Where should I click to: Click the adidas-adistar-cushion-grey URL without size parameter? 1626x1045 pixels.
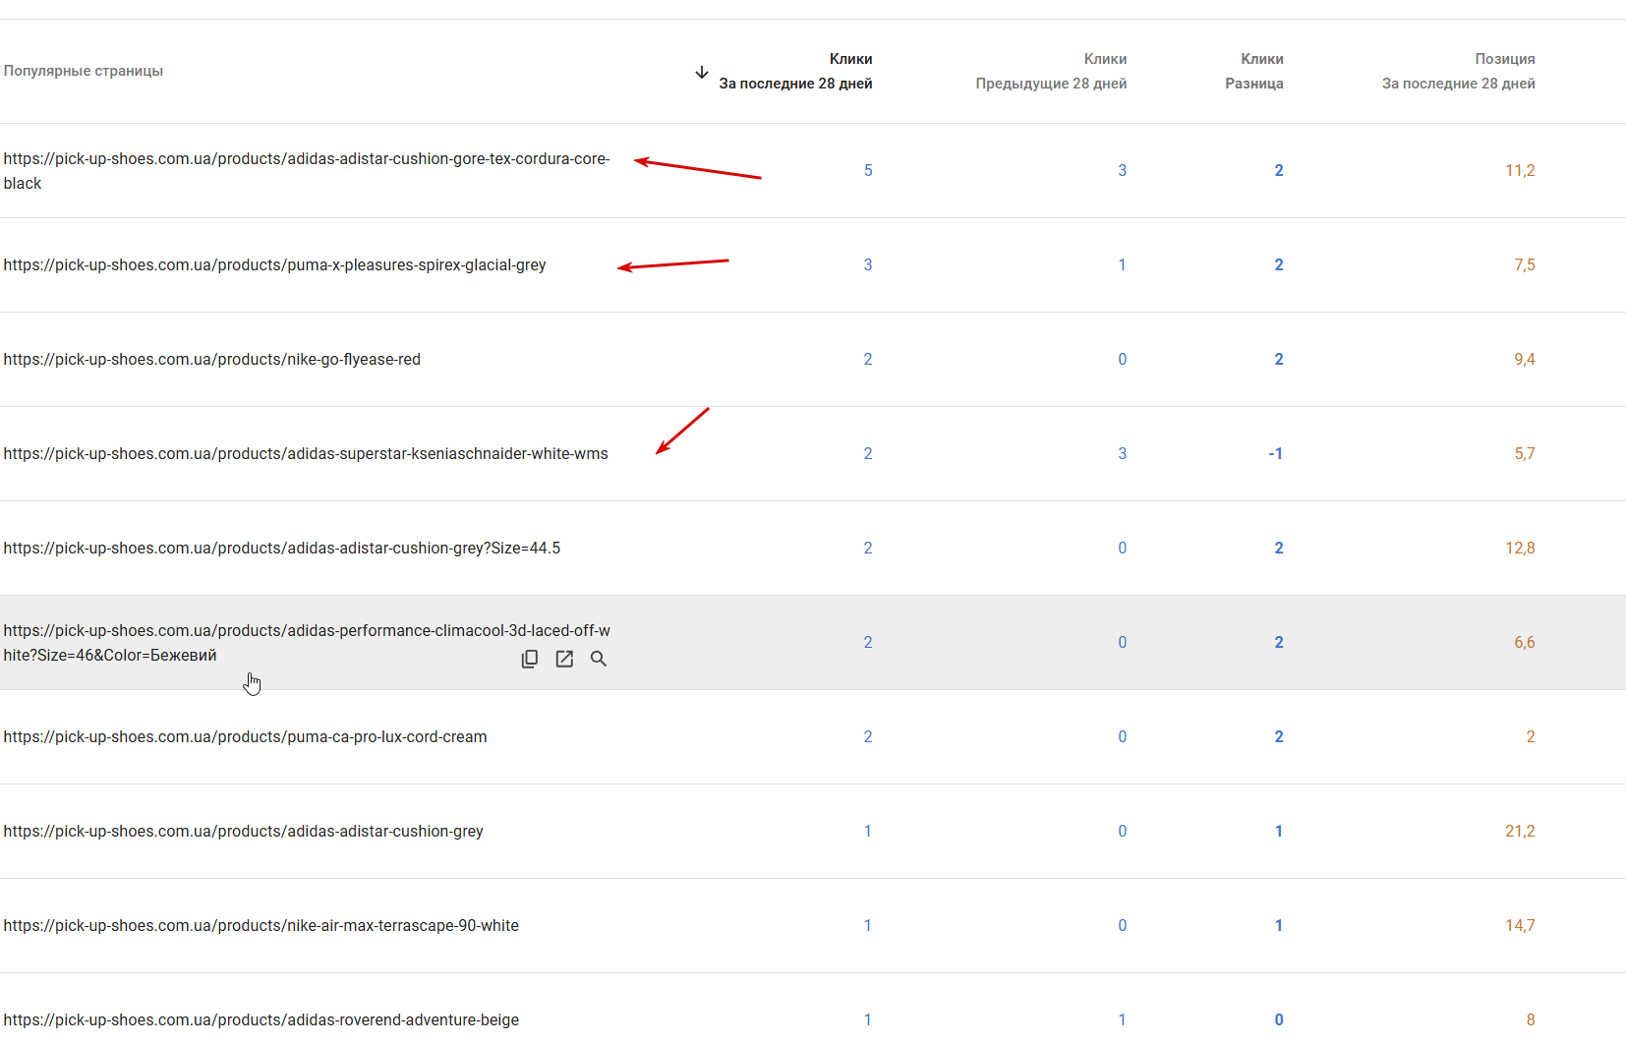(x=243, y=832)
